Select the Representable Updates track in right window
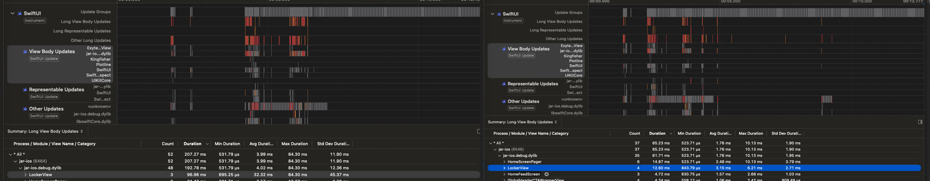The width and height of the screenshot is (930, 181). point(532,84)
